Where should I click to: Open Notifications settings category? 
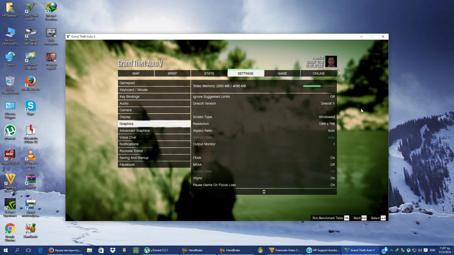(154, 144)
